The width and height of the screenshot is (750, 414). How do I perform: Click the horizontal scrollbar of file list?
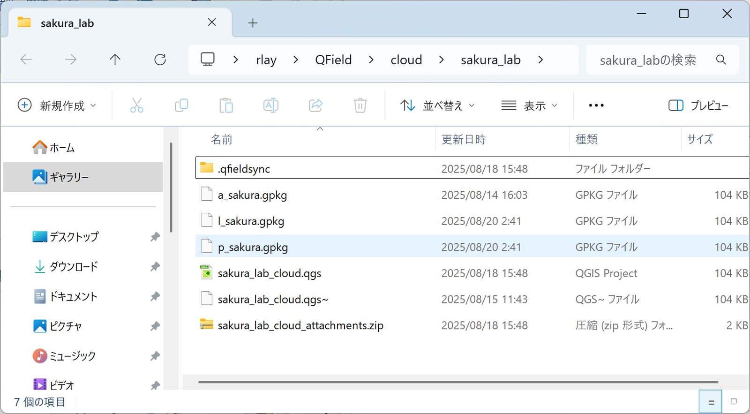[x=458, y=382]
